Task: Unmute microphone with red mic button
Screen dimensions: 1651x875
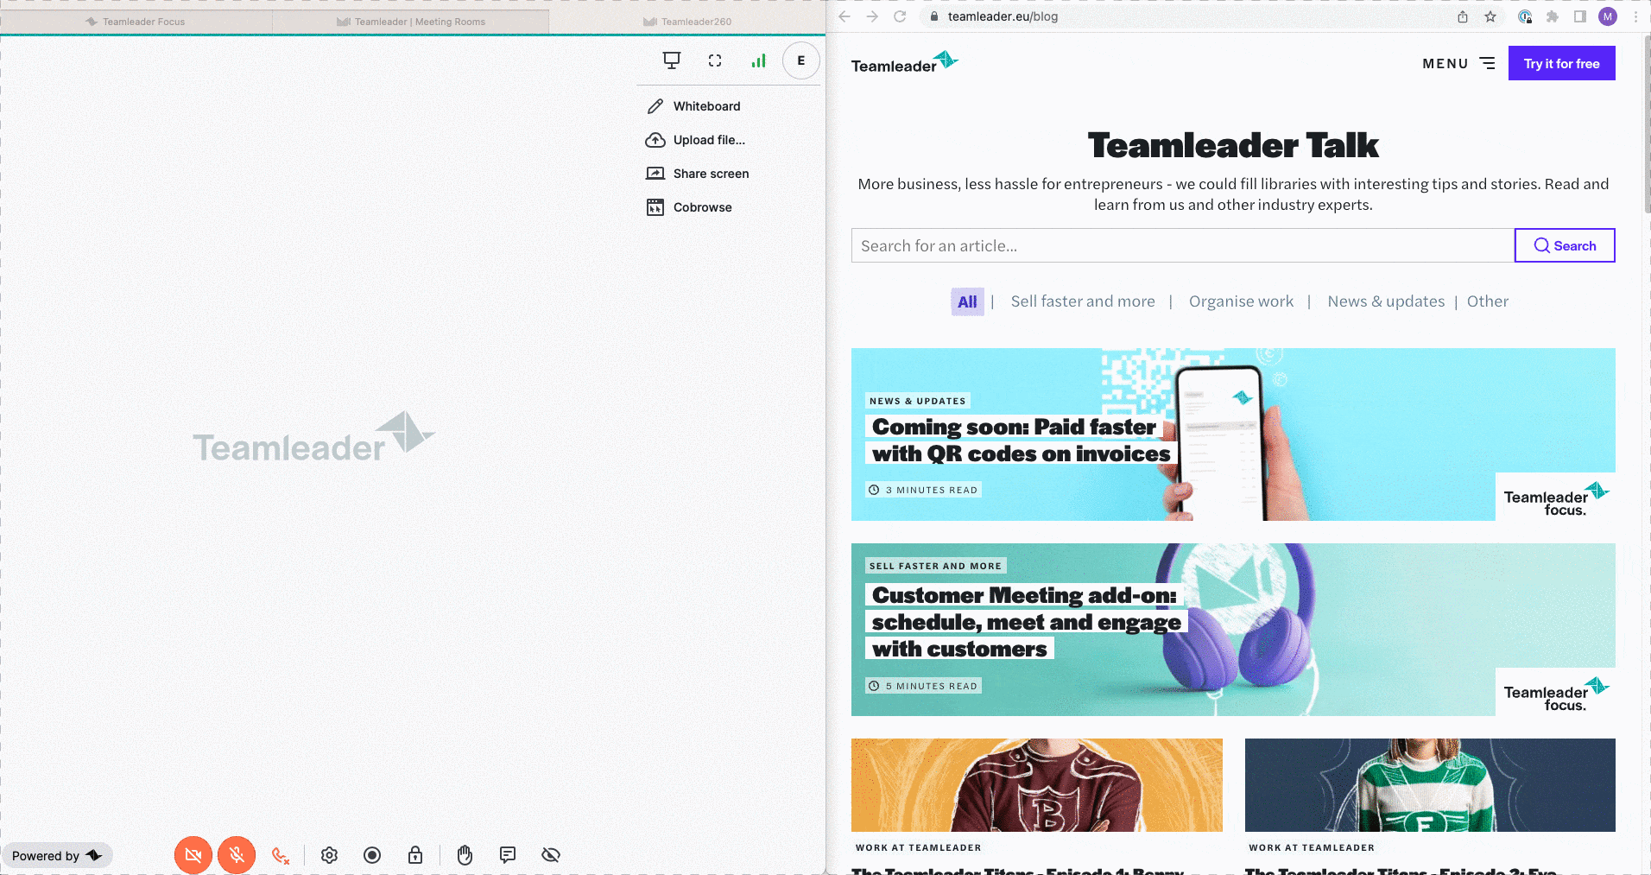Action: click(237, 855)
